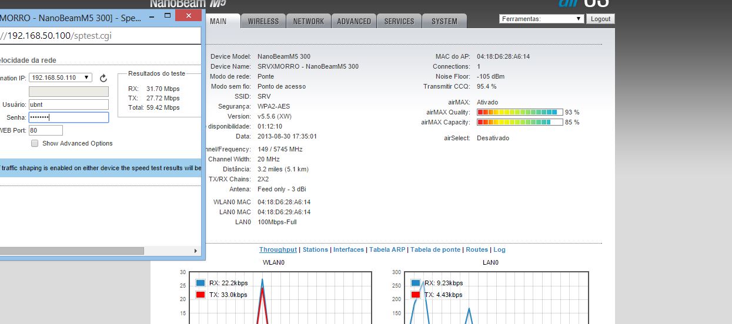Click the Distância value 3.2 miles (5.1 km)

tap(283, 169)
